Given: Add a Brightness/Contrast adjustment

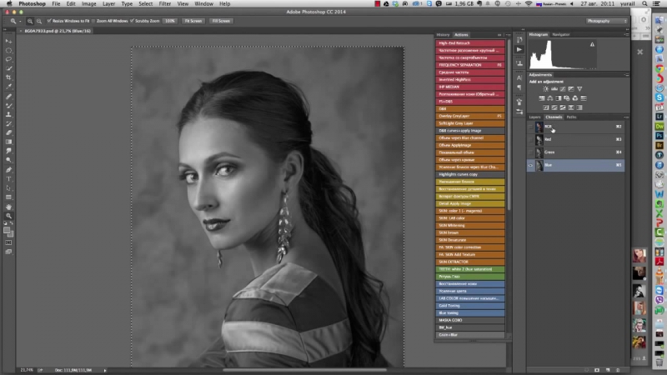Looking at the screenshot, I should point(548,88).
